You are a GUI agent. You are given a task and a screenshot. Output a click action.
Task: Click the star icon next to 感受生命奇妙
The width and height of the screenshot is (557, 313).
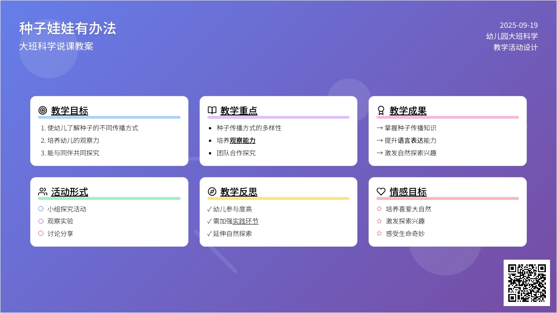379,233
